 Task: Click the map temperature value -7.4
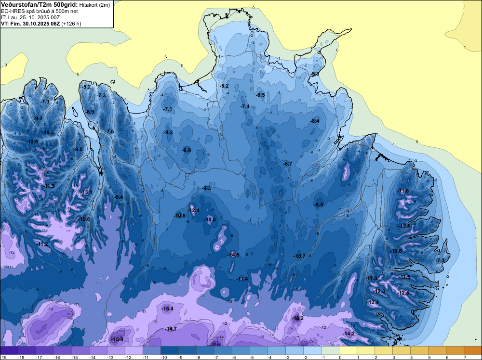245,106
